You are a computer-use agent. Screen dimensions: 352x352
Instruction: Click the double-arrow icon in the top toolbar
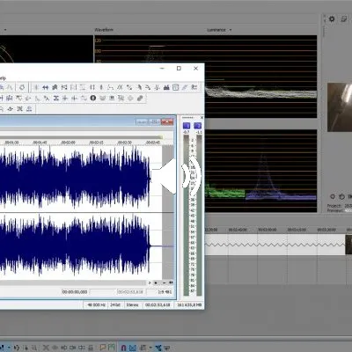(45, 87)
